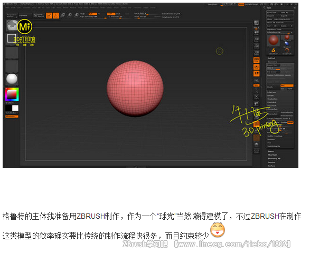Screen dimensions: 310x253
Task: Expand the SubTool section
Action: pos(271,58)
